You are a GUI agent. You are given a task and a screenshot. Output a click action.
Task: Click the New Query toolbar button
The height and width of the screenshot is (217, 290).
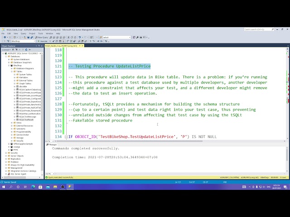(42, 37)
